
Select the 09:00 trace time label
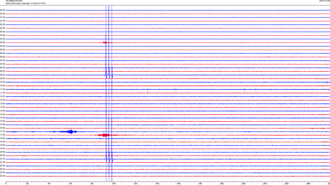pyautogui.click(x=3, y=75)
